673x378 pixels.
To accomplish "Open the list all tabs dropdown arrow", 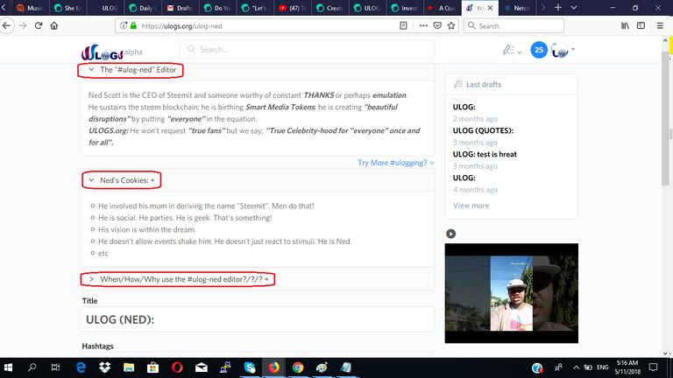I will [573, 8].
